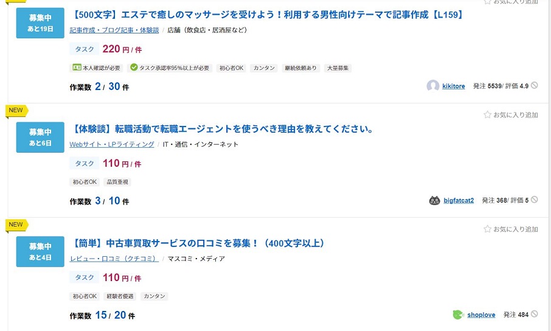Open the 中古車買取サービス 口コミ job title
This screenshot has width=551, height=331.
198,243
